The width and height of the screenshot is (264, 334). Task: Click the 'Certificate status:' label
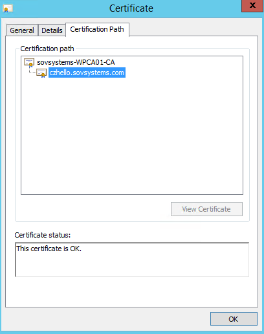(43, 235)
